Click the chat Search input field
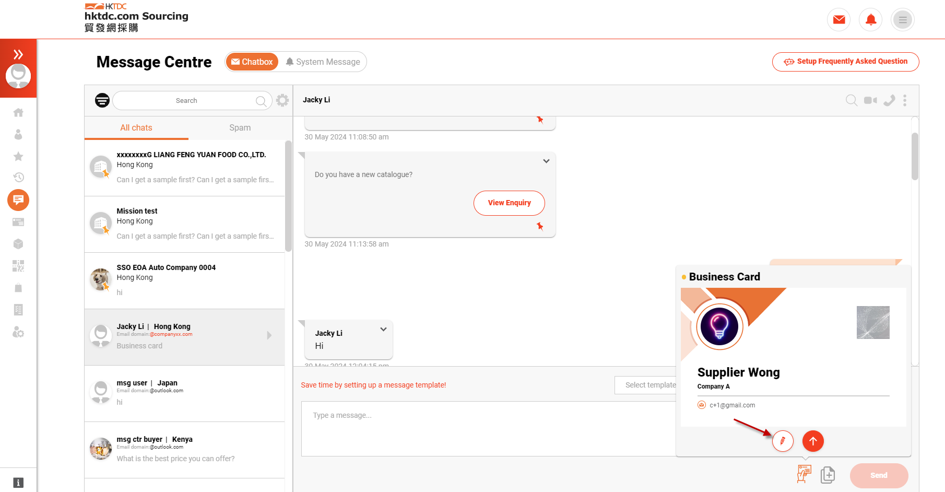Image resolution: width=945 pixels, height=492 pixels. pyautogui.click(x=192, y=101)
